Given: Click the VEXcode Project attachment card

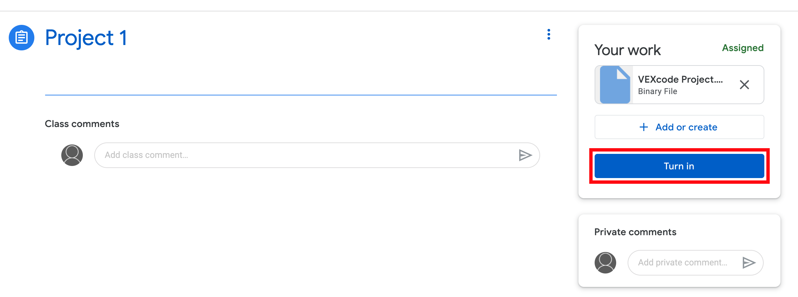Looking at the screenshot, I should (x=679, y=84).
